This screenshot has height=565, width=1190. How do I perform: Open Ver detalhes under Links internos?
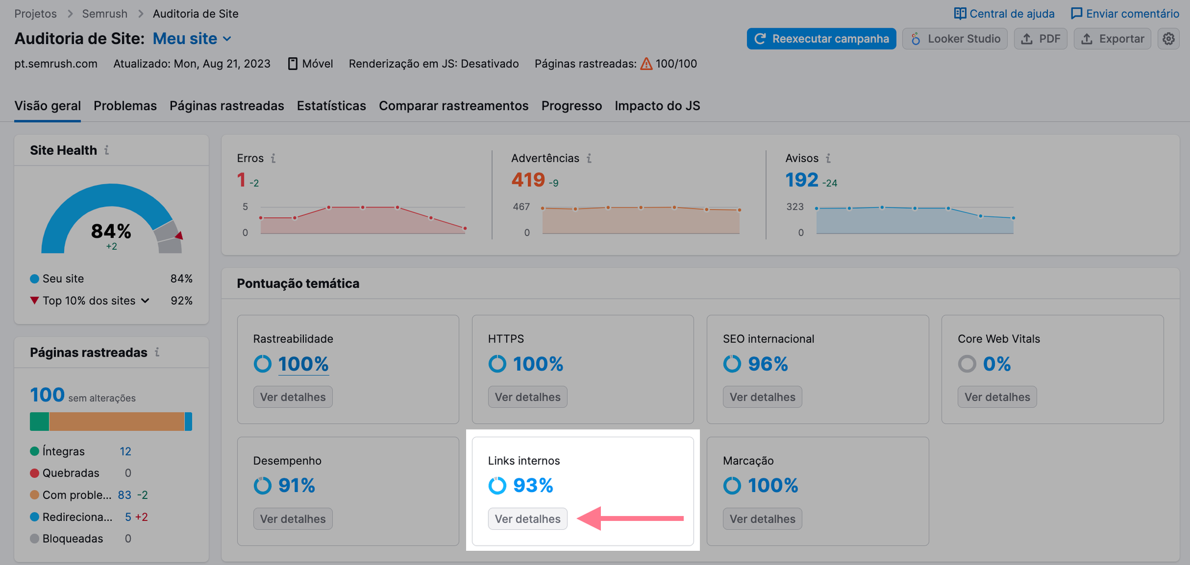[x=527, y=519]
